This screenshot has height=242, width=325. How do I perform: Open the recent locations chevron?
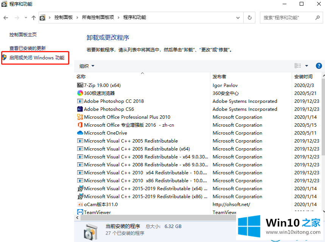[26, 18]
